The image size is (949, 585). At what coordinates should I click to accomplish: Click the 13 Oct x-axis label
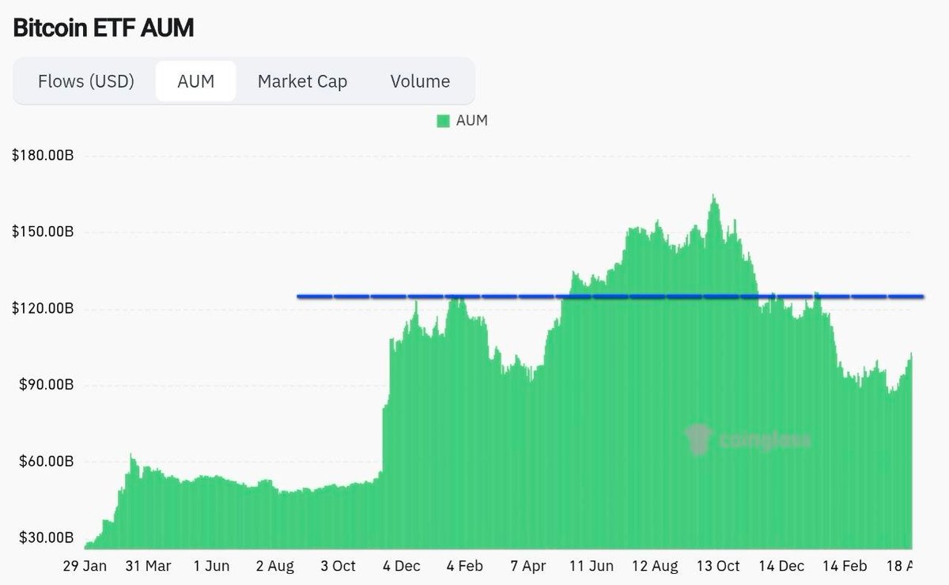pos(720,566)
